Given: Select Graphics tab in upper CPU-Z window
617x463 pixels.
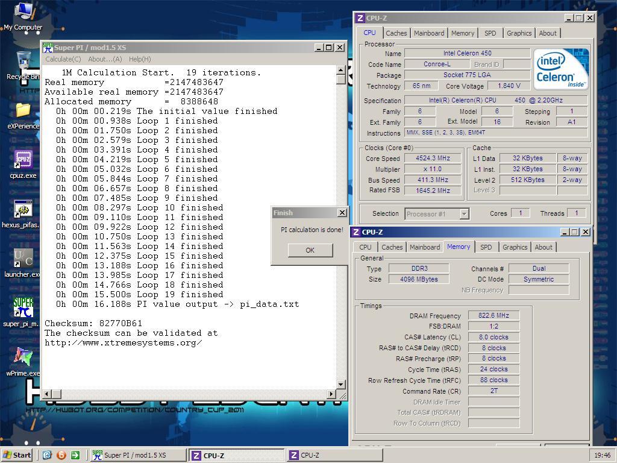Looking at the screenshot, I should click(x=519, y=34).
